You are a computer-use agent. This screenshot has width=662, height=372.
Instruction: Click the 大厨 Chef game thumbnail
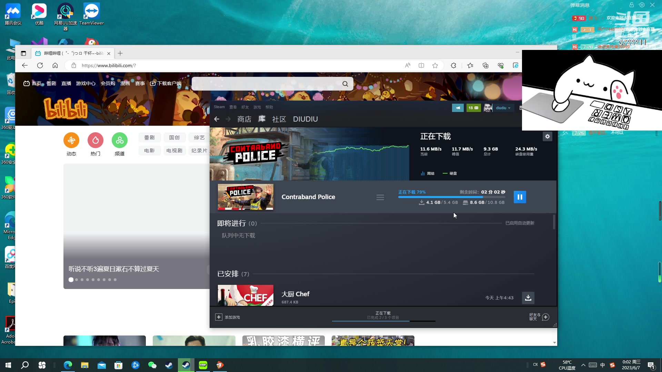245,295
